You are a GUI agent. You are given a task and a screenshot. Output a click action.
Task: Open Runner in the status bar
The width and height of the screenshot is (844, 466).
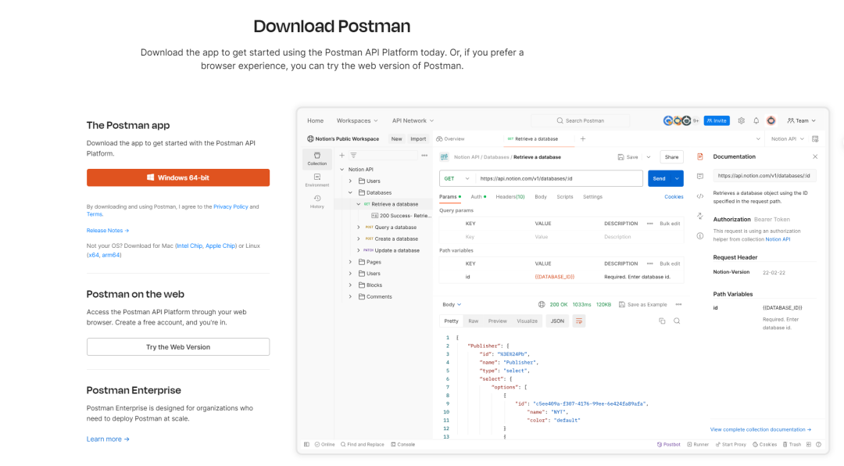point(698,444)
